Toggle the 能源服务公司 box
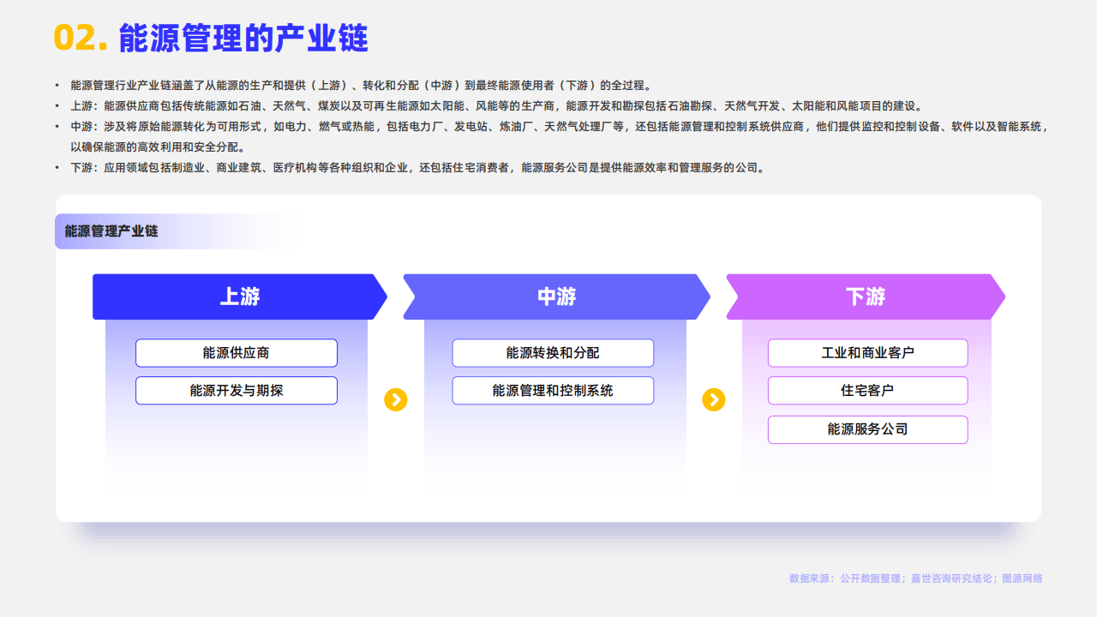The width and height of the screenshot is (1097, 617). tap(868, 429)
